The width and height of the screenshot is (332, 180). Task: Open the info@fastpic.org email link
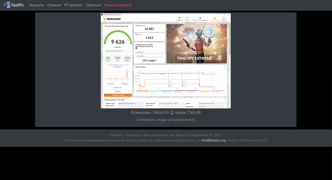pos(213,140)
